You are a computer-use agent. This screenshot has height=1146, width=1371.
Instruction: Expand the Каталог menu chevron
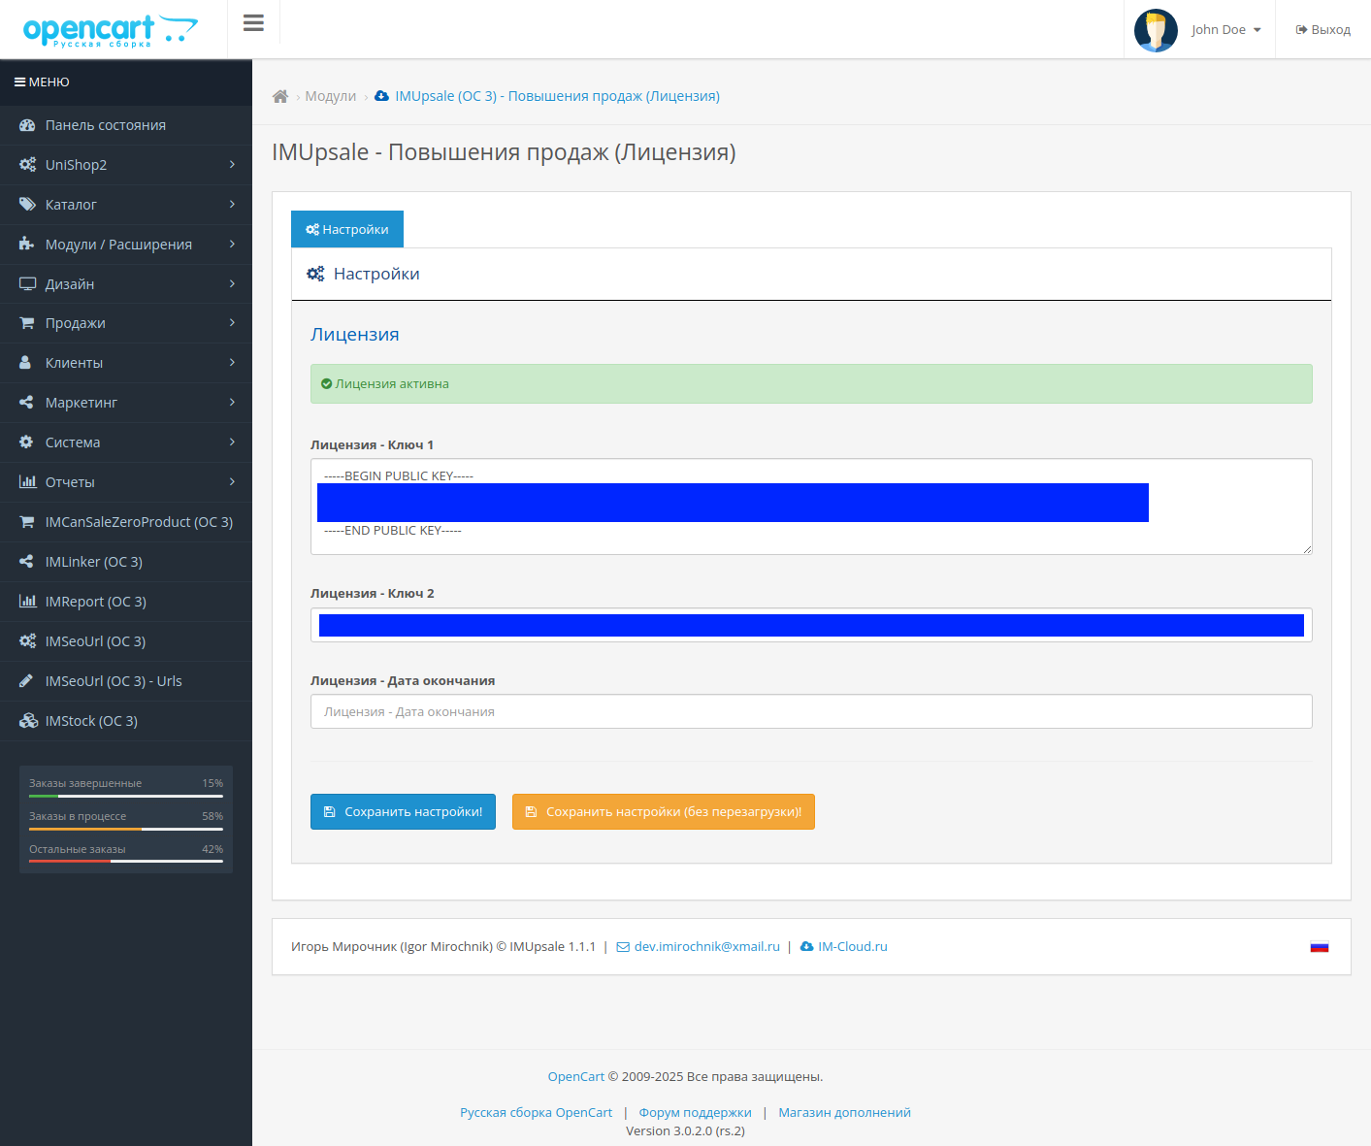[232, 205]
